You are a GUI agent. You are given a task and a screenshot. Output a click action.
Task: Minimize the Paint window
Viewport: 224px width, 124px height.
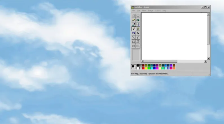[x=203, y=7]
